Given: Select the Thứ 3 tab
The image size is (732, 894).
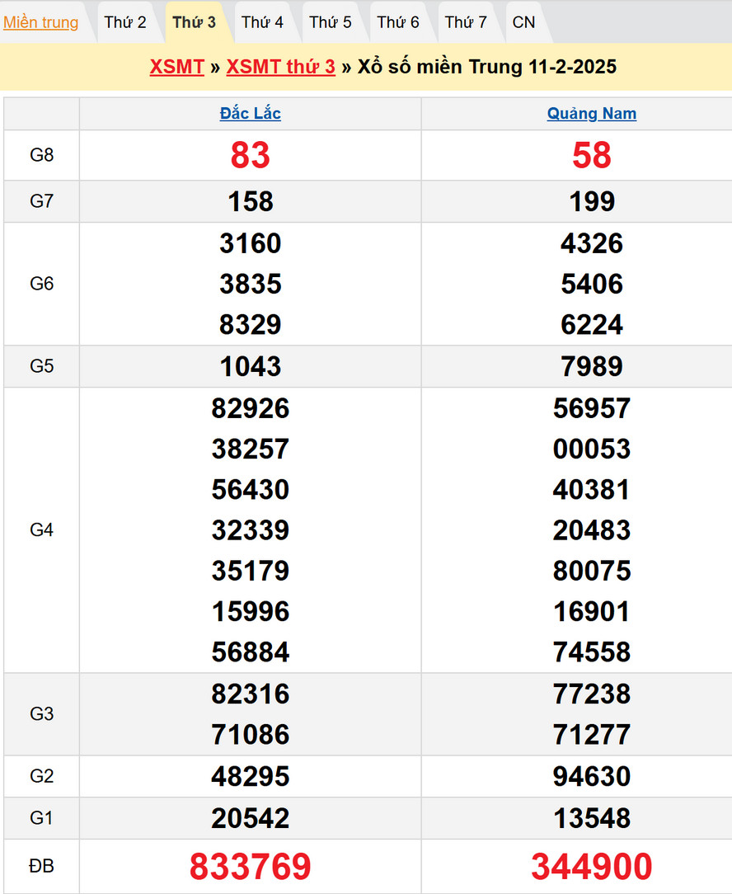Looking at the screenshot, I should (194, 22).
